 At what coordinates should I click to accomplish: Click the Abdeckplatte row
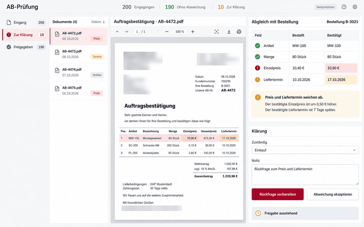179,153
